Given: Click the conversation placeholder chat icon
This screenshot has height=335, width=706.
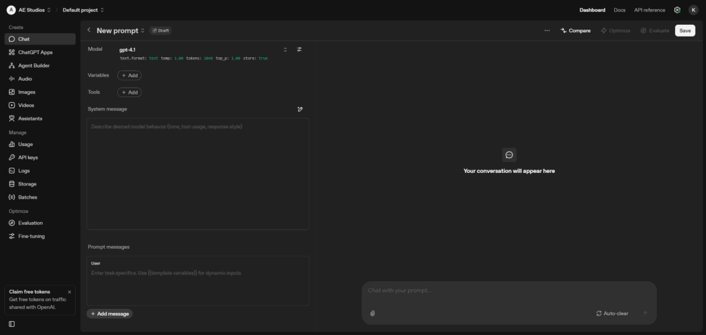Looking at the screenshot, I should pos(510,155).
